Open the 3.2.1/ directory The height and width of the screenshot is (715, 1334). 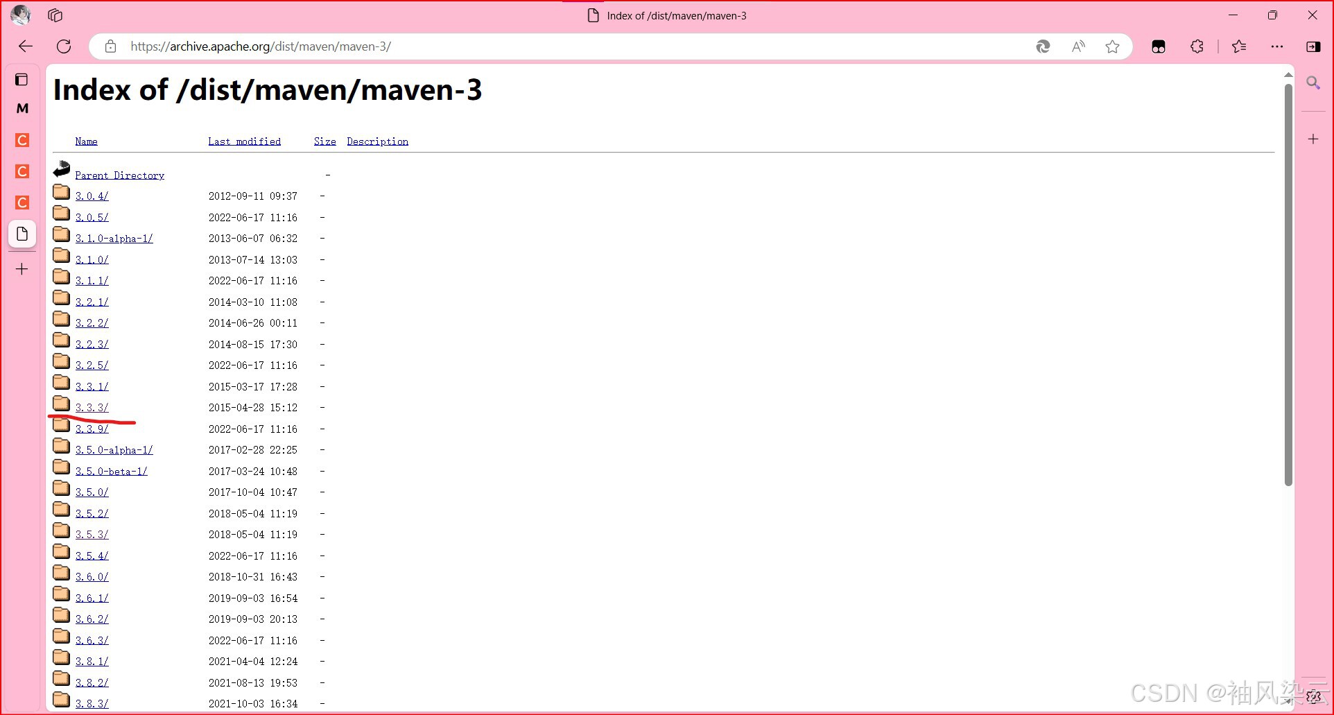coord(92,302)
